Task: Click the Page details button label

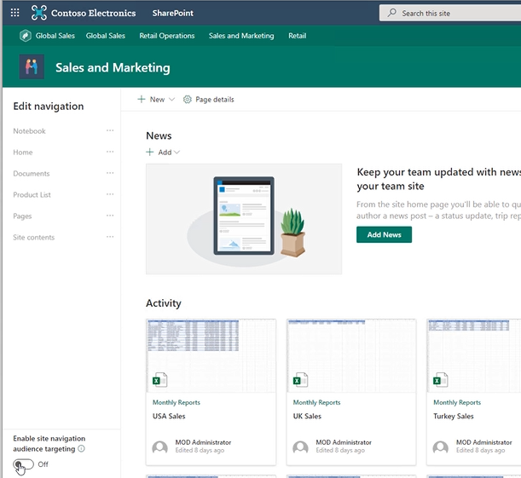Action: (215, 99)
